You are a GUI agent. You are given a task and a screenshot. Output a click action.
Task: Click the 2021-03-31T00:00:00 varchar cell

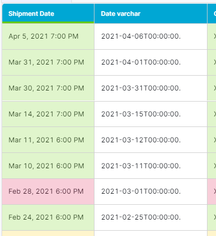point(151,88)
